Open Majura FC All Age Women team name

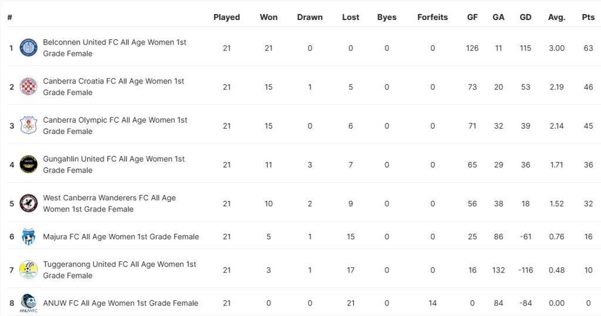coord(121,237)
